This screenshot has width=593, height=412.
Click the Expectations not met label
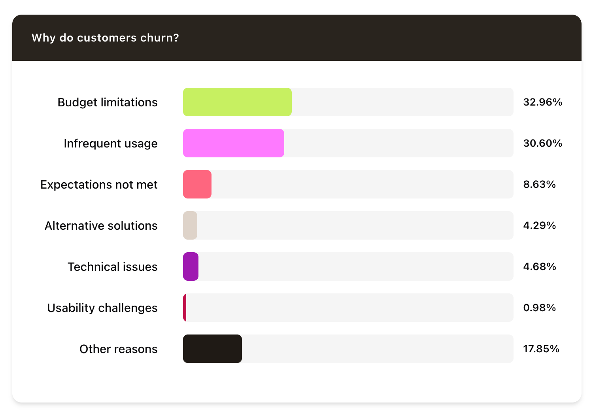(x=99, y=185)
